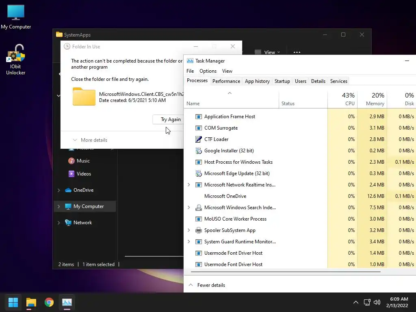
Task: Click the Application Frame Host process icon
Action: pos(198,117)
